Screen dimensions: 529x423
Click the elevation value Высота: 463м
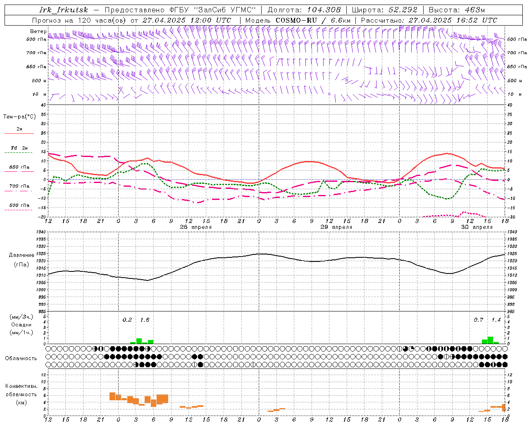(457, 10)
